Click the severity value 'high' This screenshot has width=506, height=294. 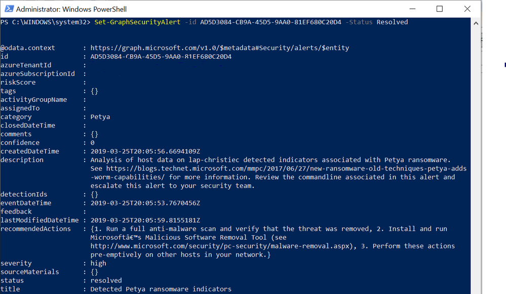(98, 263)
